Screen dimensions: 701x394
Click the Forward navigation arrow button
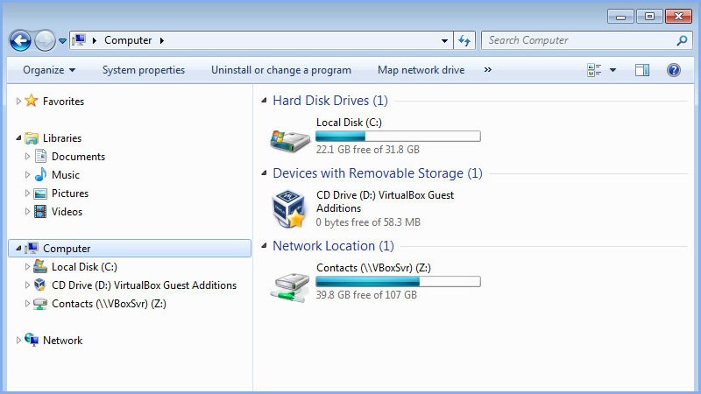click(x=45, y=40)
